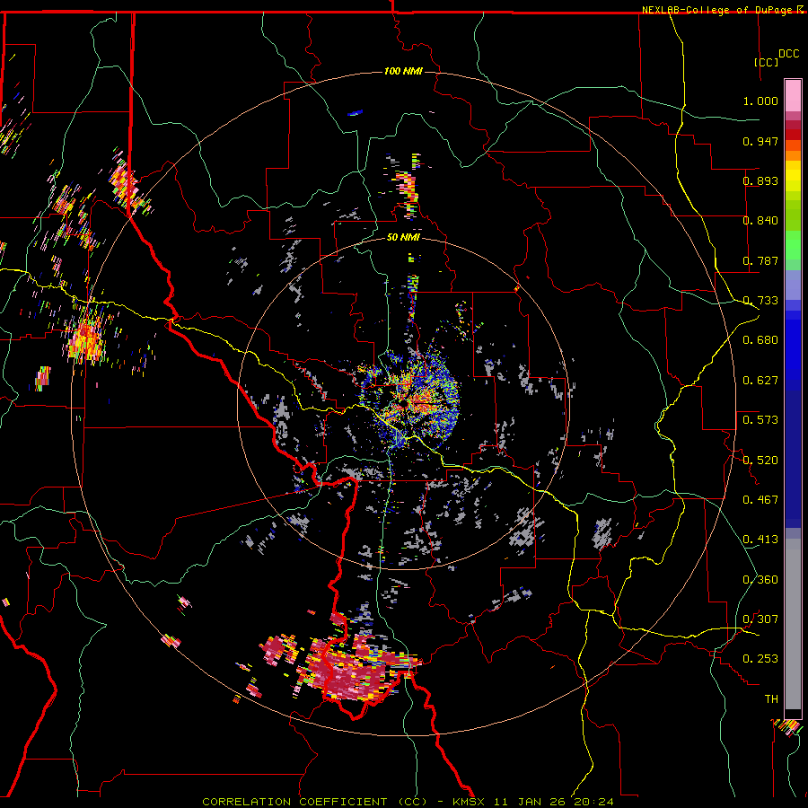Select the 0.467 scale value
The image size is (808, 808).
coord(760,500)
